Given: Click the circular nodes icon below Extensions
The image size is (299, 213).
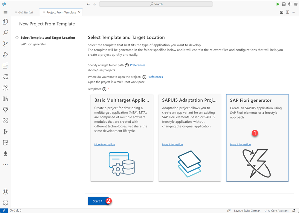Looking at the screenshot, I should click(x=5, y=77).
